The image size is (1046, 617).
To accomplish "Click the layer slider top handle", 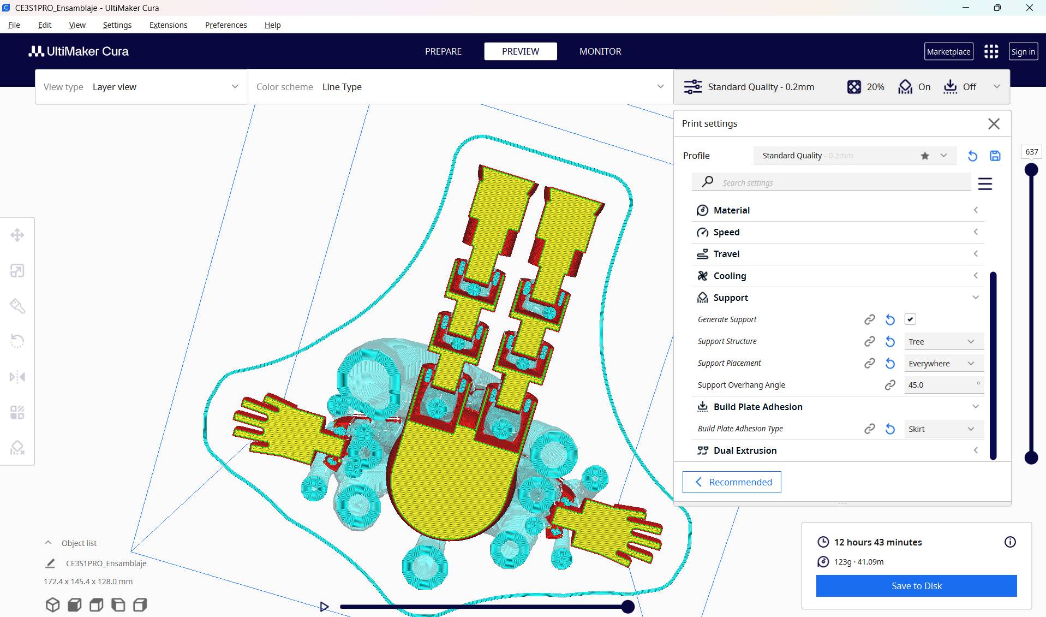I will click(1031, 170).
